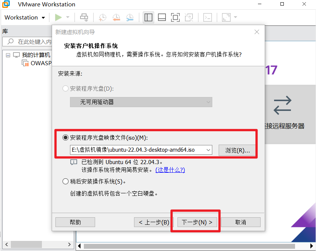Click the main pane left scroll arrow

79,246
